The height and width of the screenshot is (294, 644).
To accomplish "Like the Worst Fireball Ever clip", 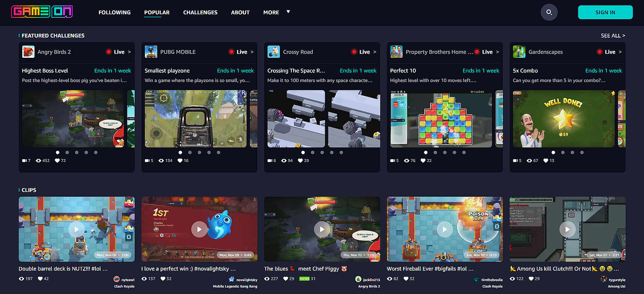I will pos(406,279).
